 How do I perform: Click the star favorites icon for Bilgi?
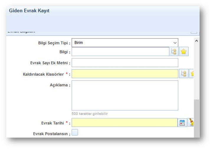[x=184, y=52]
